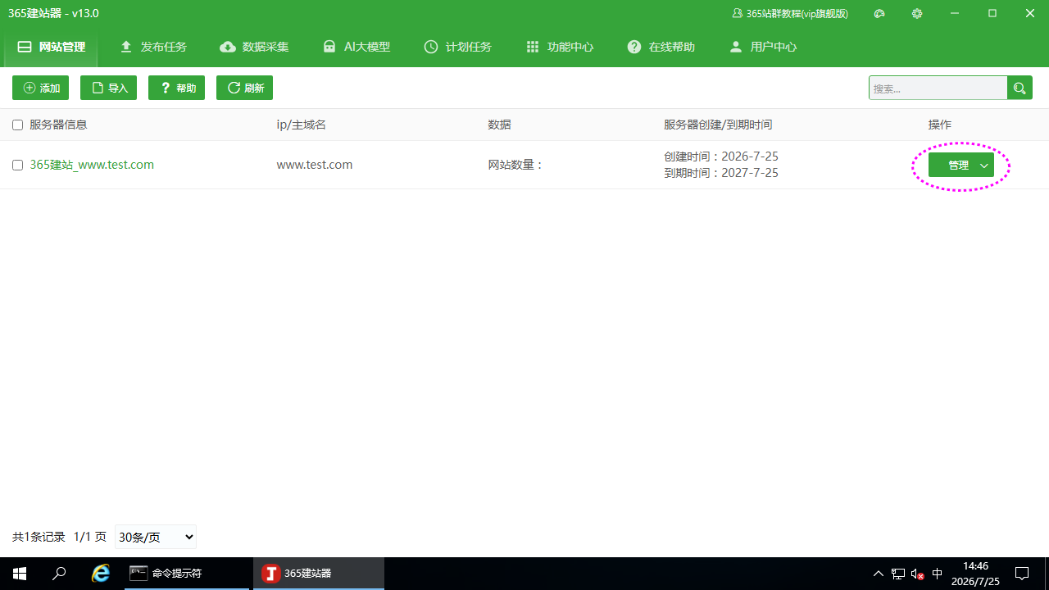Go to AI大模型 tab
Screen dimensions: 1049x590
pyautogui.click(x=356, y=47)
